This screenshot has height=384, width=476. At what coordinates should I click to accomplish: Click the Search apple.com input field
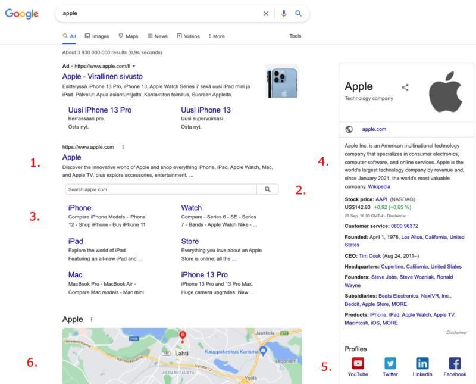click(161, 189)
